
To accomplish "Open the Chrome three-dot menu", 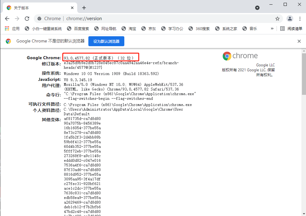I will point(300,19).
